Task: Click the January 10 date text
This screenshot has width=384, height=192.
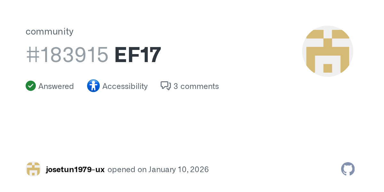Action: point(168,170)
